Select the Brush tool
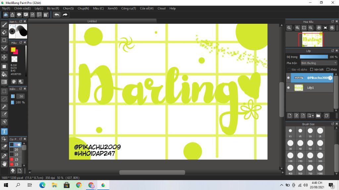This screenshot has width=339, height=190. pyautogui.click(x=4, y=25)
